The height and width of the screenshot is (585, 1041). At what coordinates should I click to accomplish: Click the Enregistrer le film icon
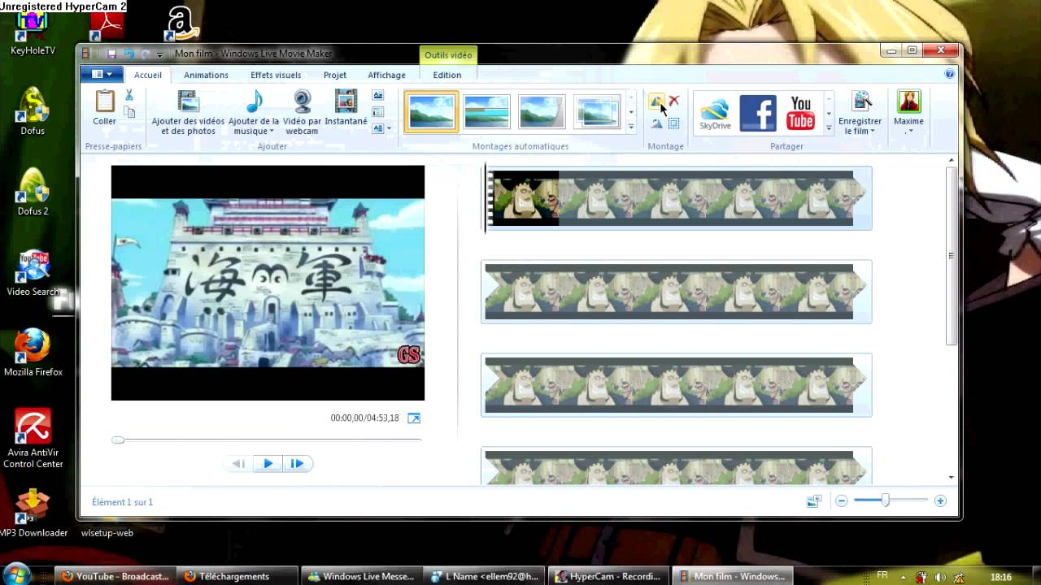pos(860,102)
